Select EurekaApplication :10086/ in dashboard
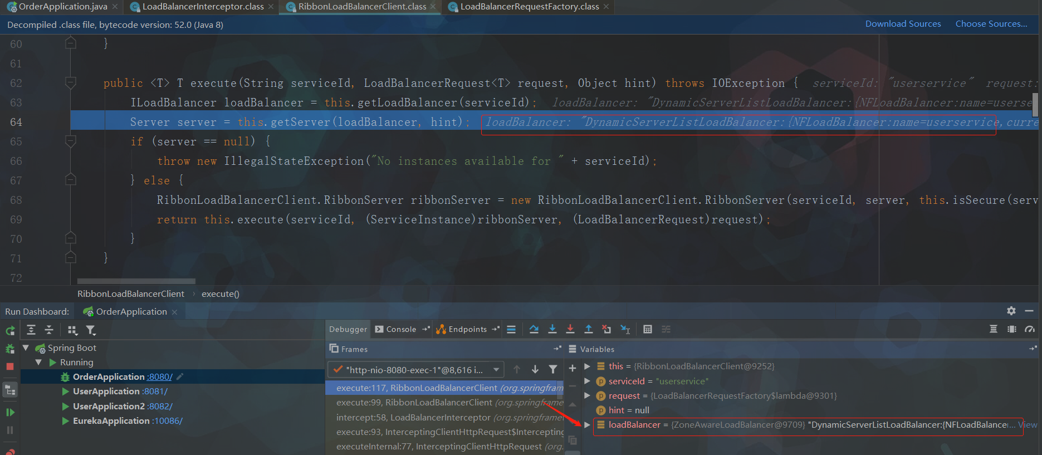 click(x=173, y=420)
